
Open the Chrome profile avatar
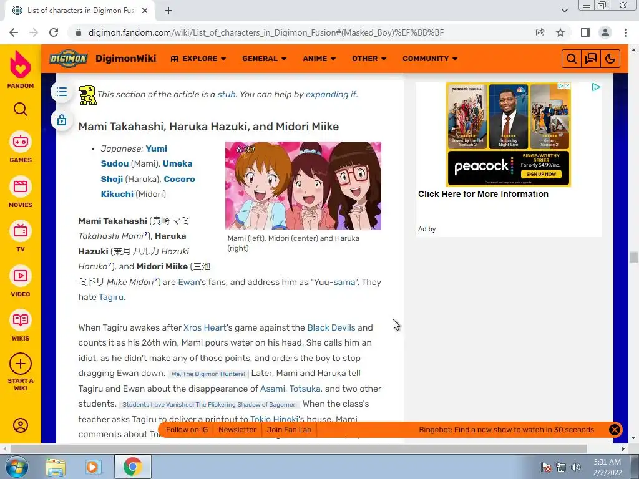click(x=605, y=32)
